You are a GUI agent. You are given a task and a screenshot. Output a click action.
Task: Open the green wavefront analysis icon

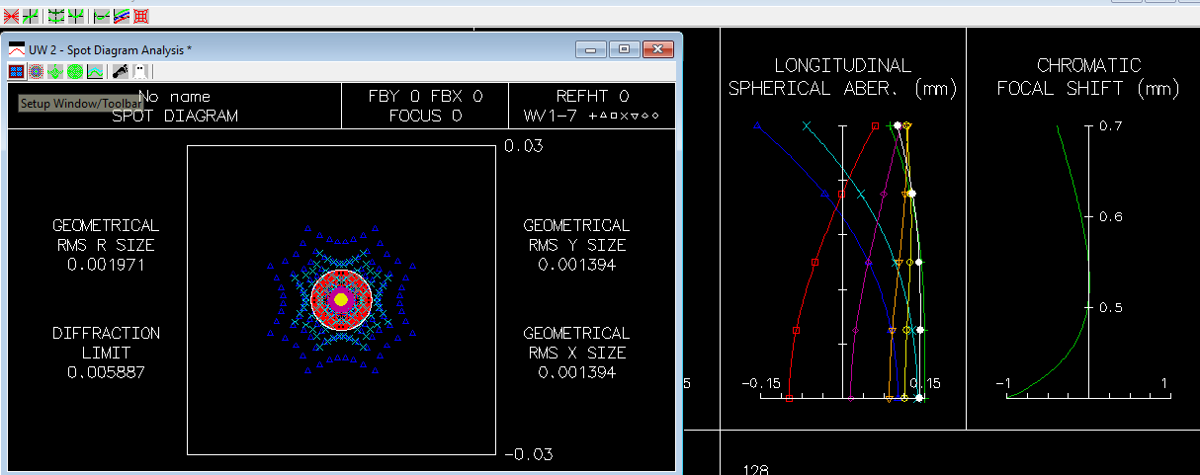coord(55,71)
